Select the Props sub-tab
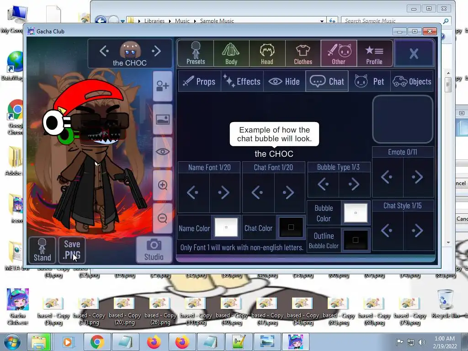The height and width of the screenshot is (351, 468). tap(199, 81)
